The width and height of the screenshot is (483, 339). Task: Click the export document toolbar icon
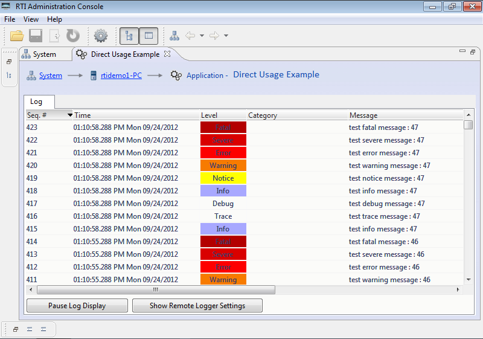tap(54, 36)
